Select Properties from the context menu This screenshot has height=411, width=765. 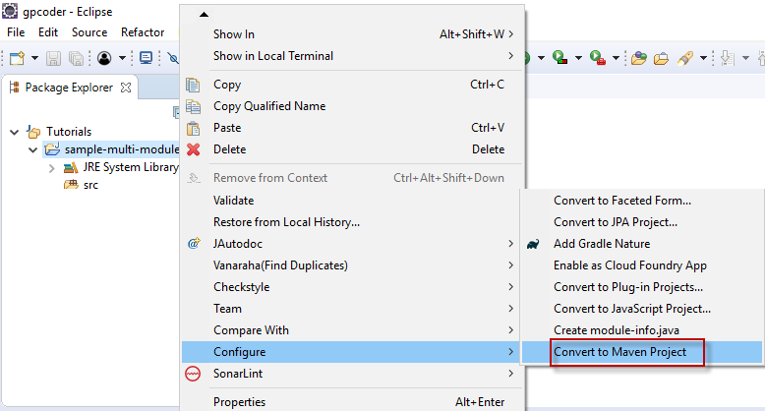(239, 401)
